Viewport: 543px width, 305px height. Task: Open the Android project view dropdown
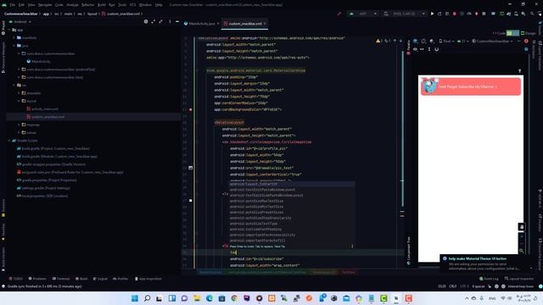tap(20, 21)
